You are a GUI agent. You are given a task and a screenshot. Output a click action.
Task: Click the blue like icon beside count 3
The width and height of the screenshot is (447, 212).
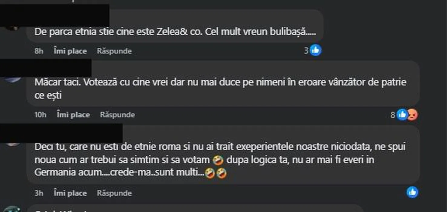click(316, 51)
